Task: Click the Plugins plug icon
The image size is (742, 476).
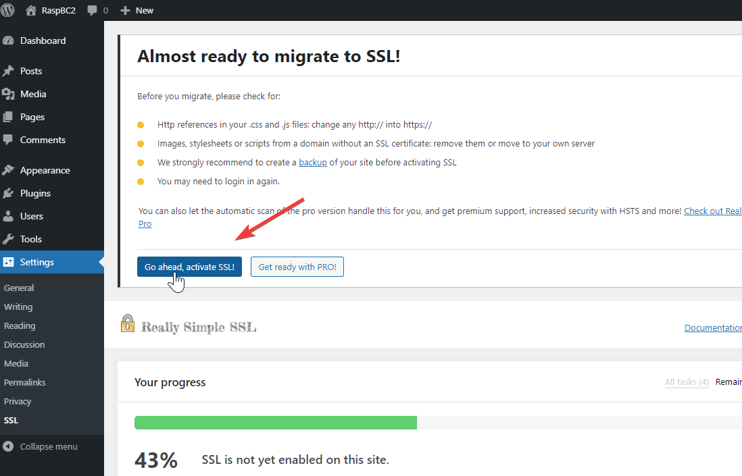Action: [x=8, y=193]
